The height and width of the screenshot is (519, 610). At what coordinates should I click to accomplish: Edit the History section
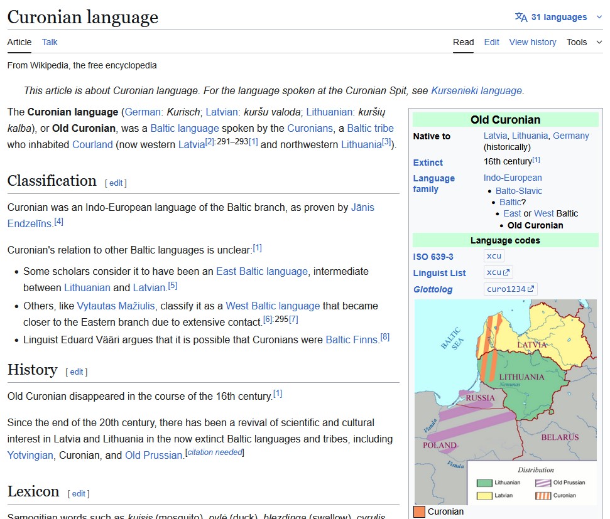[x=76, y=372]
